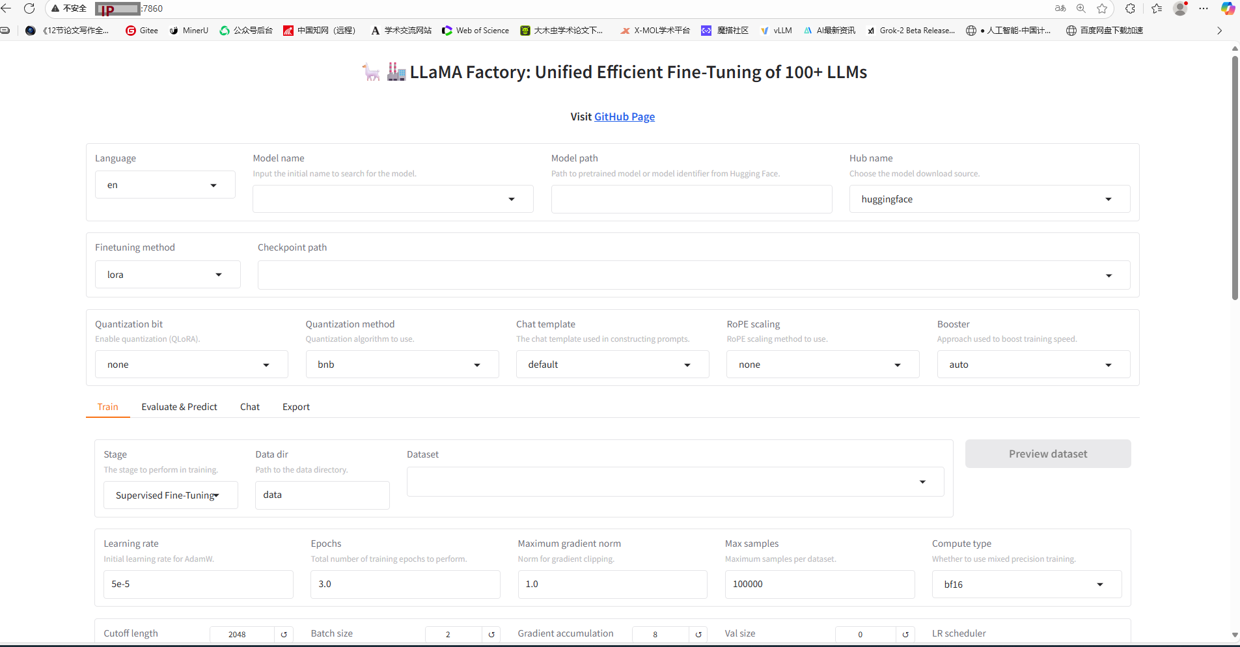Image resolution: width=1240 pixels, height=647 pixels.
Task: Show more bookmarks overflow chevron
Action: 1219,31
